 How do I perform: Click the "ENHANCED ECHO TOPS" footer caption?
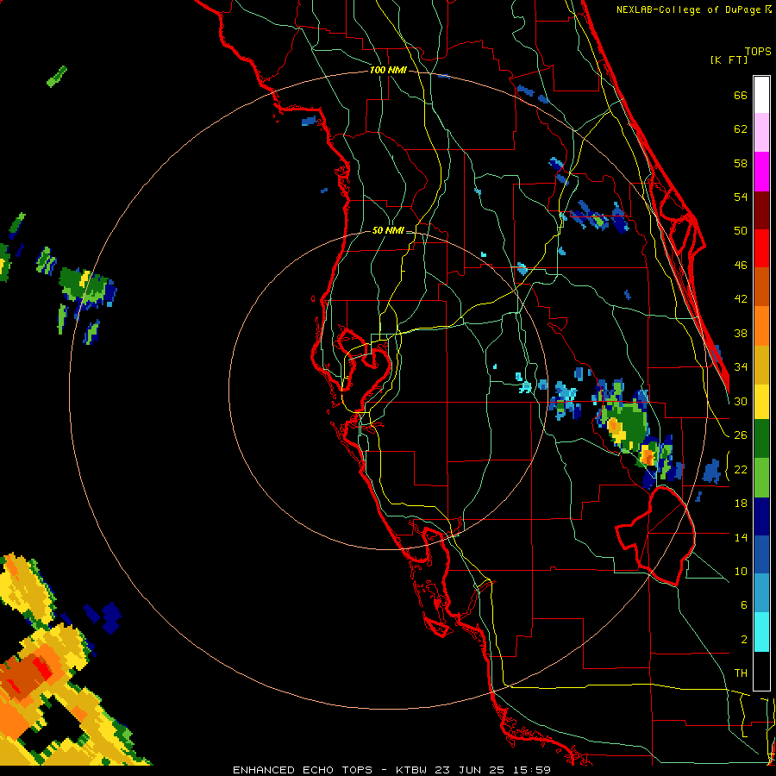tap(303, 770)
